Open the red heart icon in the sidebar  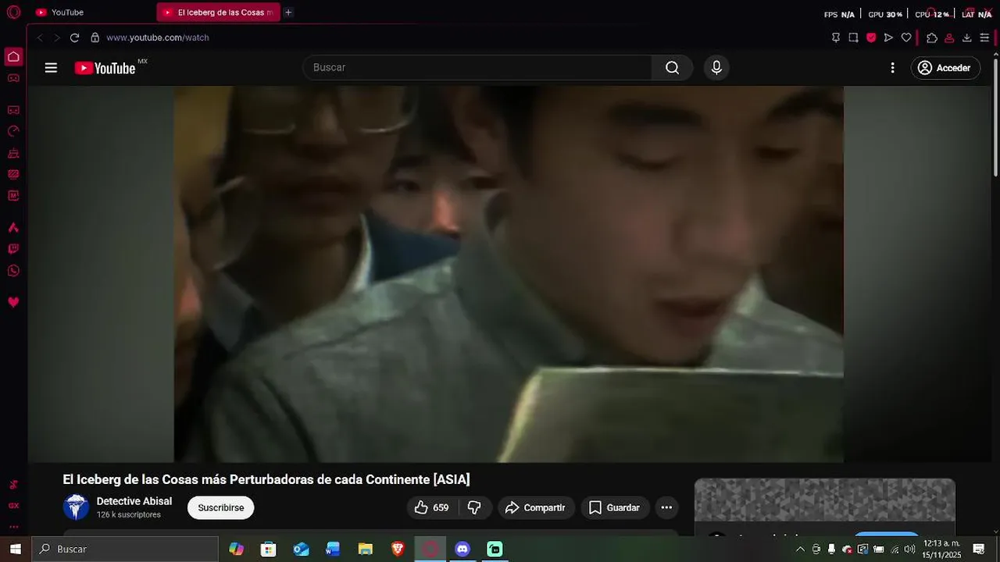click(x=13, y=302)
